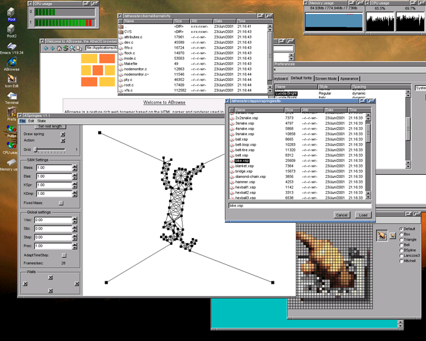Launch the ABrowse desktop icon
The image size is (426, 341).
pos(11,62)
